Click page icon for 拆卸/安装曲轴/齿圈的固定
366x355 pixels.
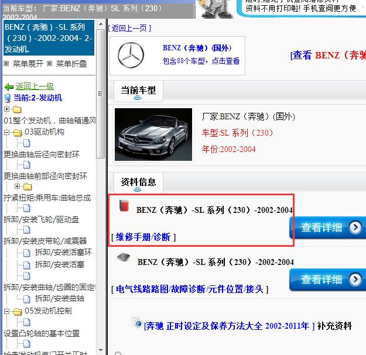click(27, 276)
